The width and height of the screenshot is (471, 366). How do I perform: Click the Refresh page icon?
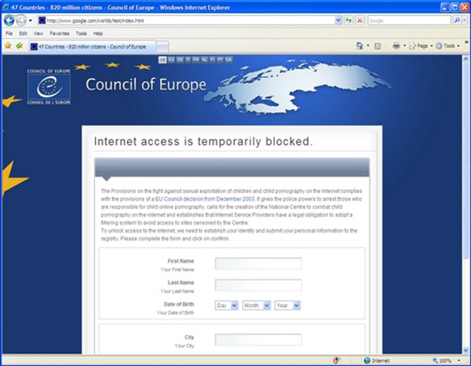(x=348, y=20)
